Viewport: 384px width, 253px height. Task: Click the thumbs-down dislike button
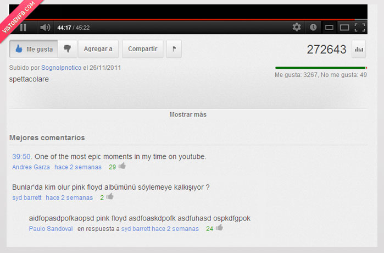(68, 49)
